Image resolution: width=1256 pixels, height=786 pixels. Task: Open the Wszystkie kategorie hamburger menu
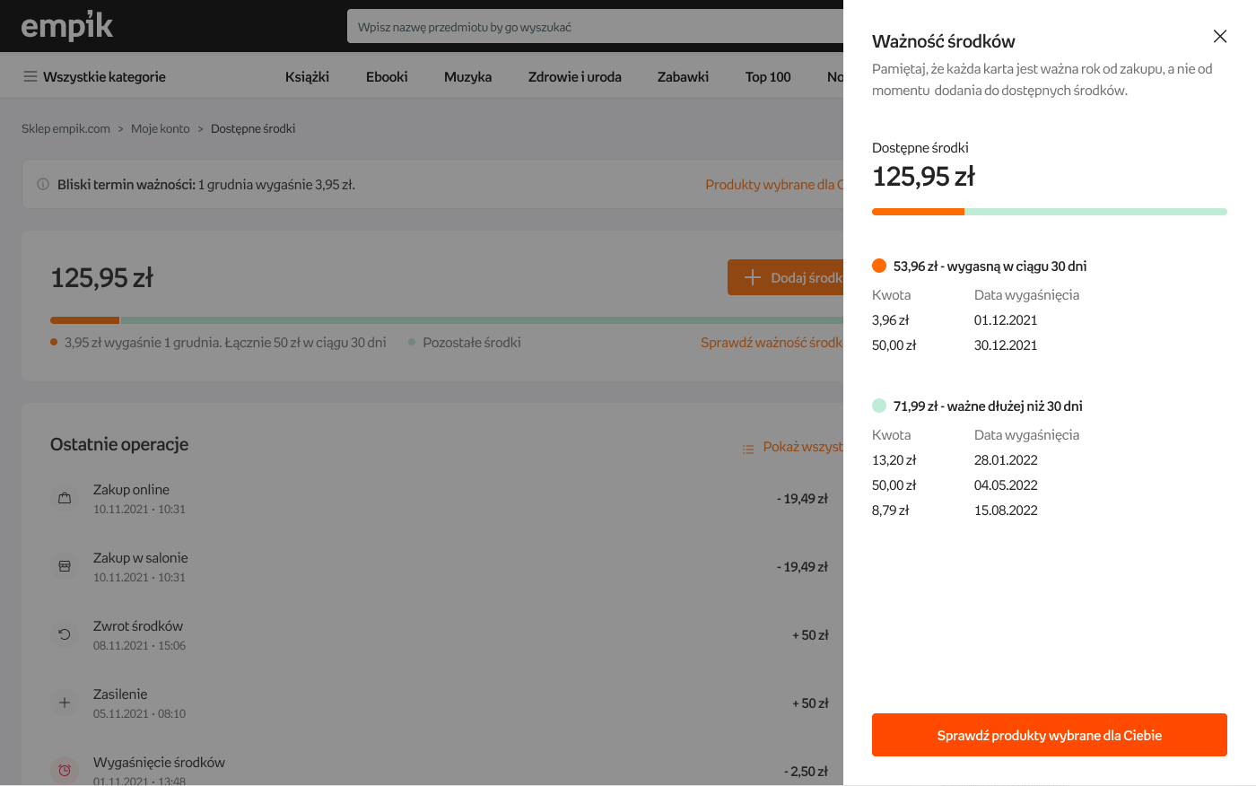point(31,77)
